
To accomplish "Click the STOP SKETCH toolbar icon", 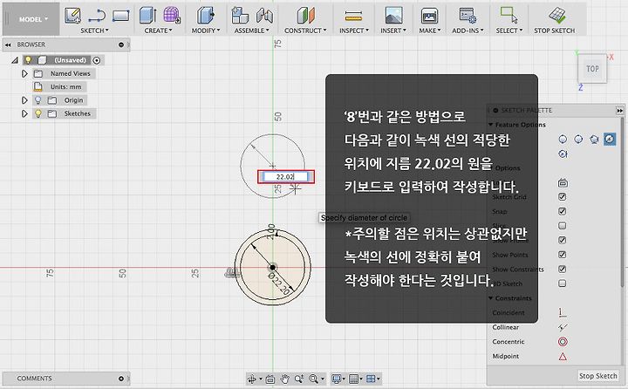I will pyautogui.click(x=556, y=16).
